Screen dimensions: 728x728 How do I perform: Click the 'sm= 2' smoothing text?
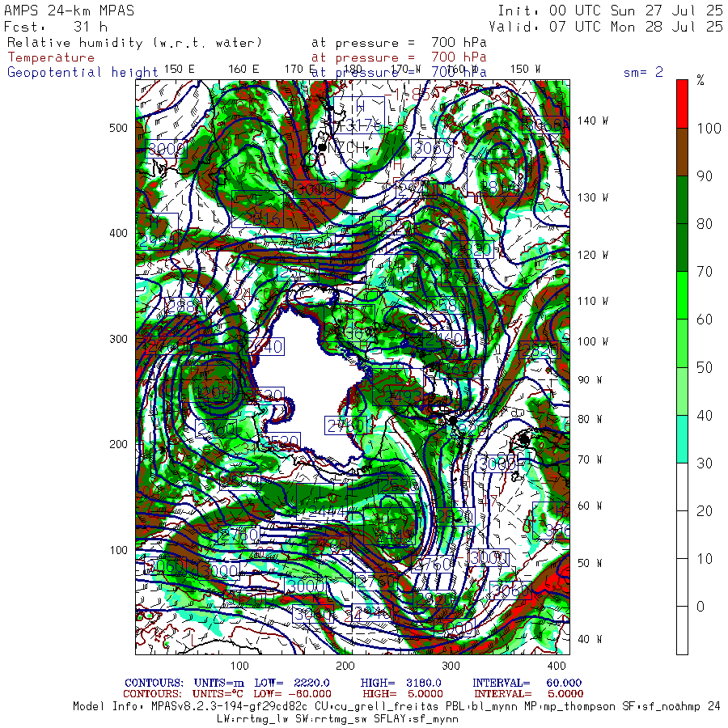point(643,72)
